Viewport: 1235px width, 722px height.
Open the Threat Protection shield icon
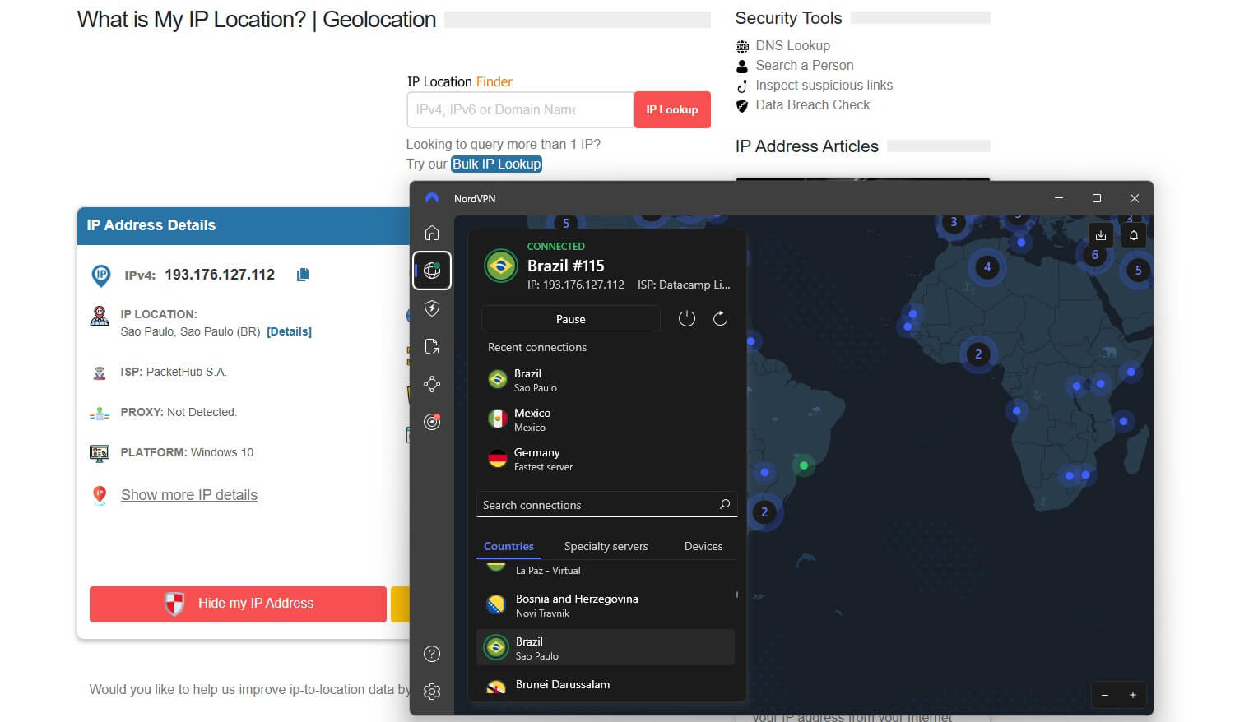tap(432, 308)
